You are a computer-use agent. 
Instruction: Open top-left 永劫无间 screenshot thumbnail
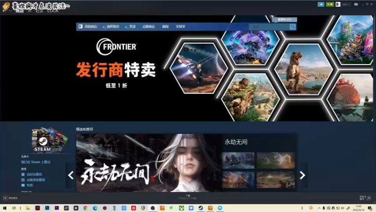pyautogui.click(x=238, y=160)
